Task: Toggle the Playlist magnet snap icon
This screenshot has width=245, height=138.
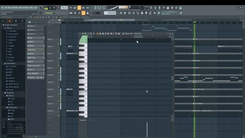Action: tap(31, 17)
